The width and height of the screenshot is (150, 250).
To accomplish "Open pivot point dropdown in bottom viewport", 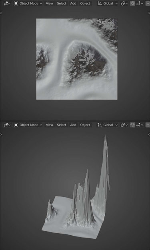I will [124, 125].
